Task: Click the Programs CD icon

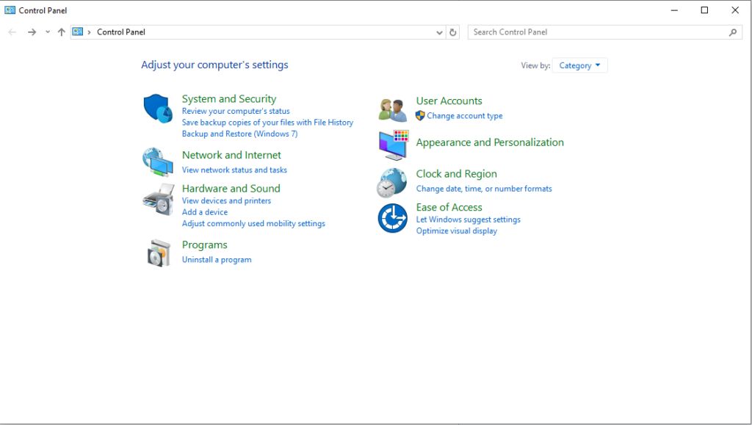Action: coord(157,252)
